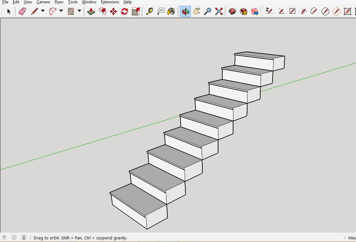Click the user sign-in status icon

tap(24, 237)
